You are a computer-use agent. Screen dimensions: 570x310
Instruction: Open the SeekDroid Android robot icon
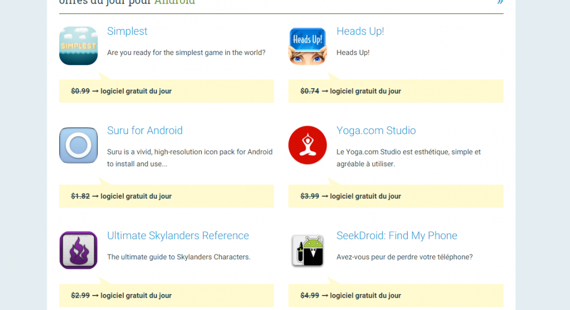point(307,250)
